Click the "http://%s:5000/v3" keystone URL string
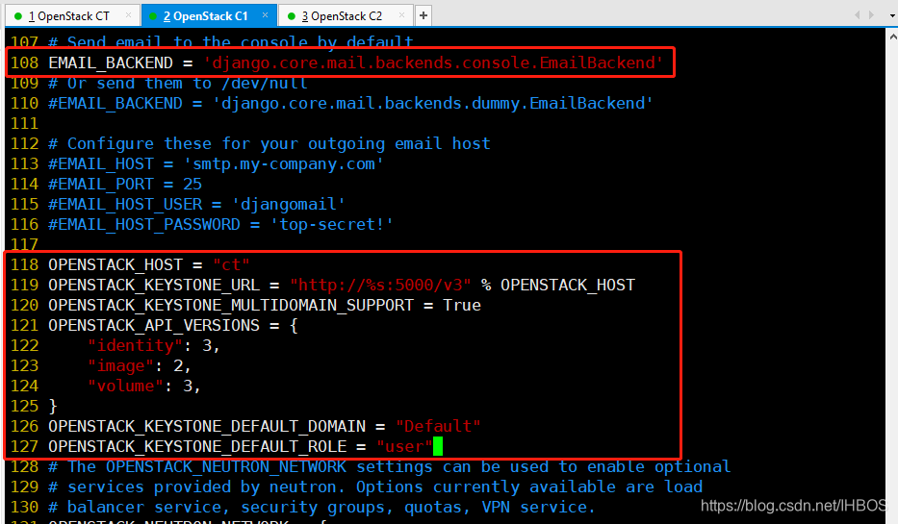 pos(380,285)
